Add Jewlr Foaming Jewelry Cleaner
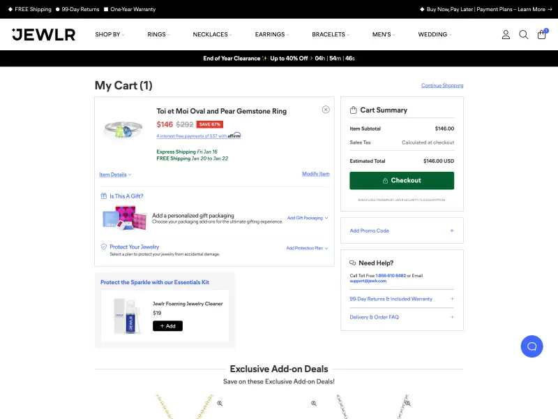The image size is (558, 419). (167, 326)
